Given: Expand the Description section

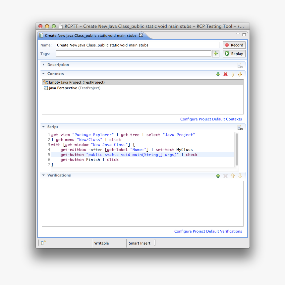Looking at the screenshot, I should 43,65.
